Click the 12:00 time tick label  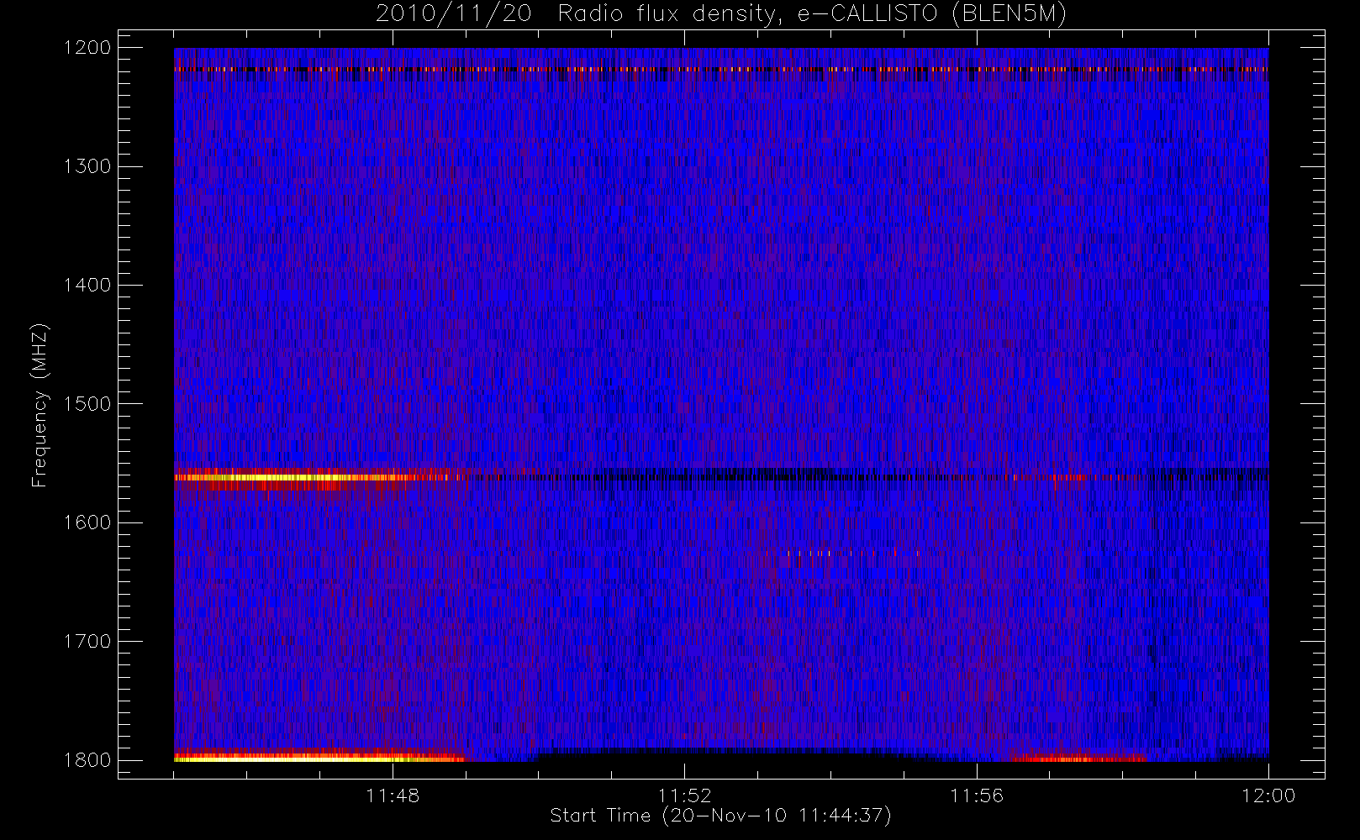coord(1268,795)
